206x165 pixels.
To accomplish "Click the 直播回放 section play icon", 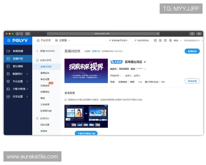I will [37, 118].
